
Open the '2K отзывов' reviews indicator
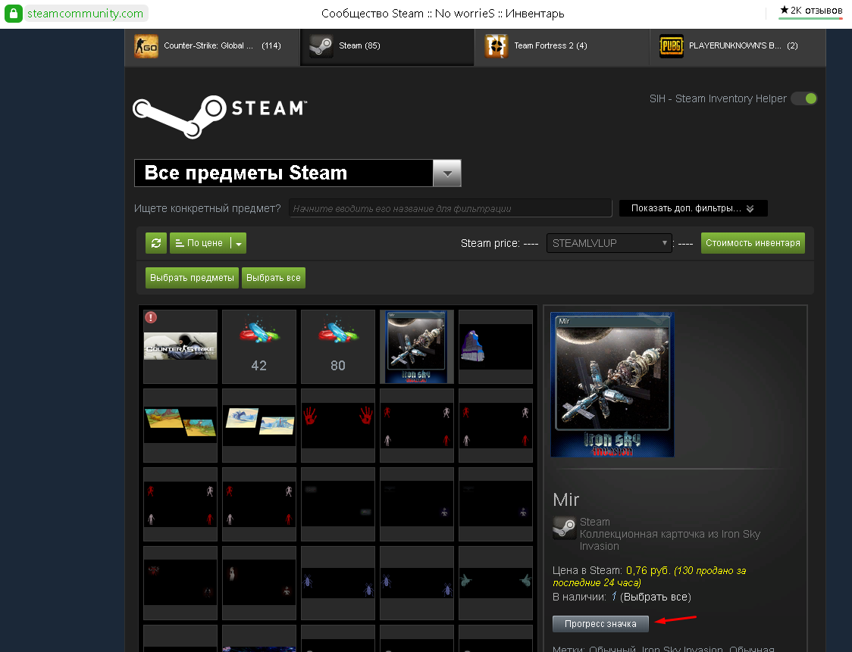(x=811, y=11)
